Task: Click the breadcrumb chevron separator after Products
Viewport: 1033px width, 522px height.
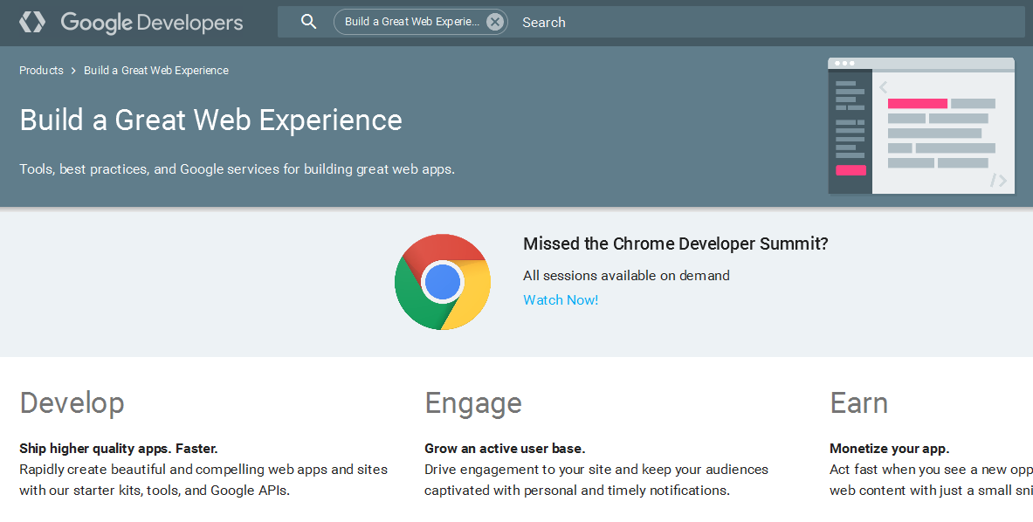Action: tap(73, 71)
